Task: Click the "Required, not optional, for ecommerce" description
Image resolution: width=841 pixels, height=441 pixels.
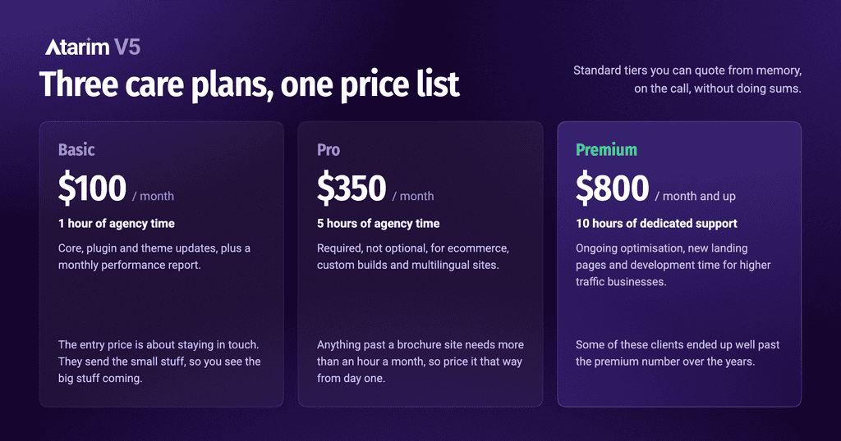Action: click(413, 257)
